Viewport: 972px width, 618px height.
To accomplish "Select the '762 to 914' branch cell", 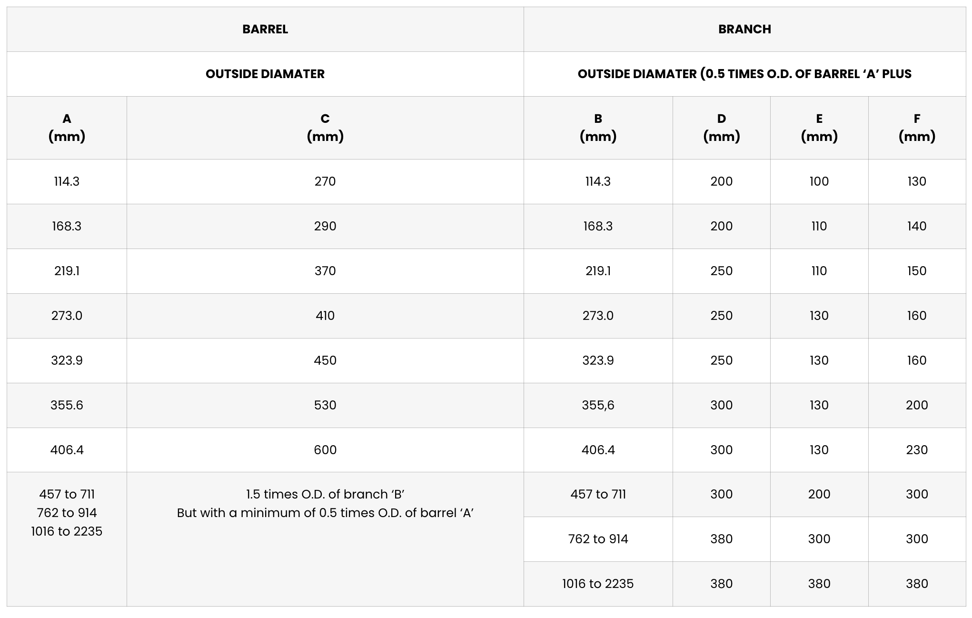I will pos(598,539).
